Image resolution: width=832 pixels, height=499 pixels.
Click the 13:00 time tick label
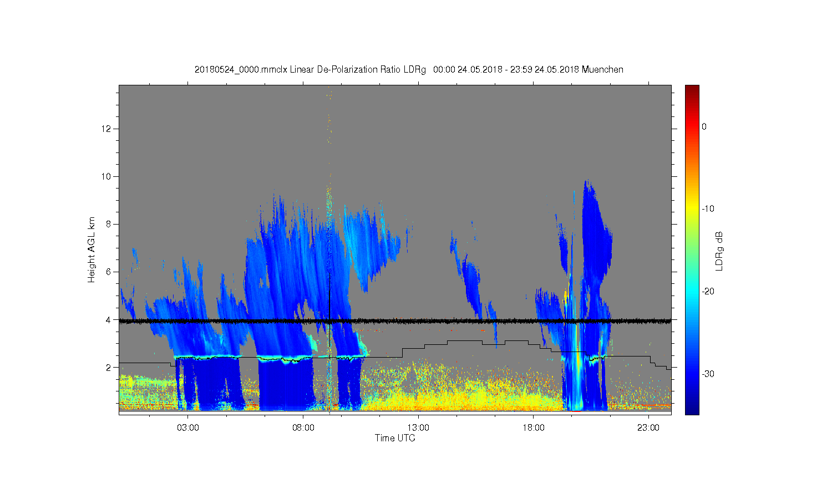coord(418,428)
